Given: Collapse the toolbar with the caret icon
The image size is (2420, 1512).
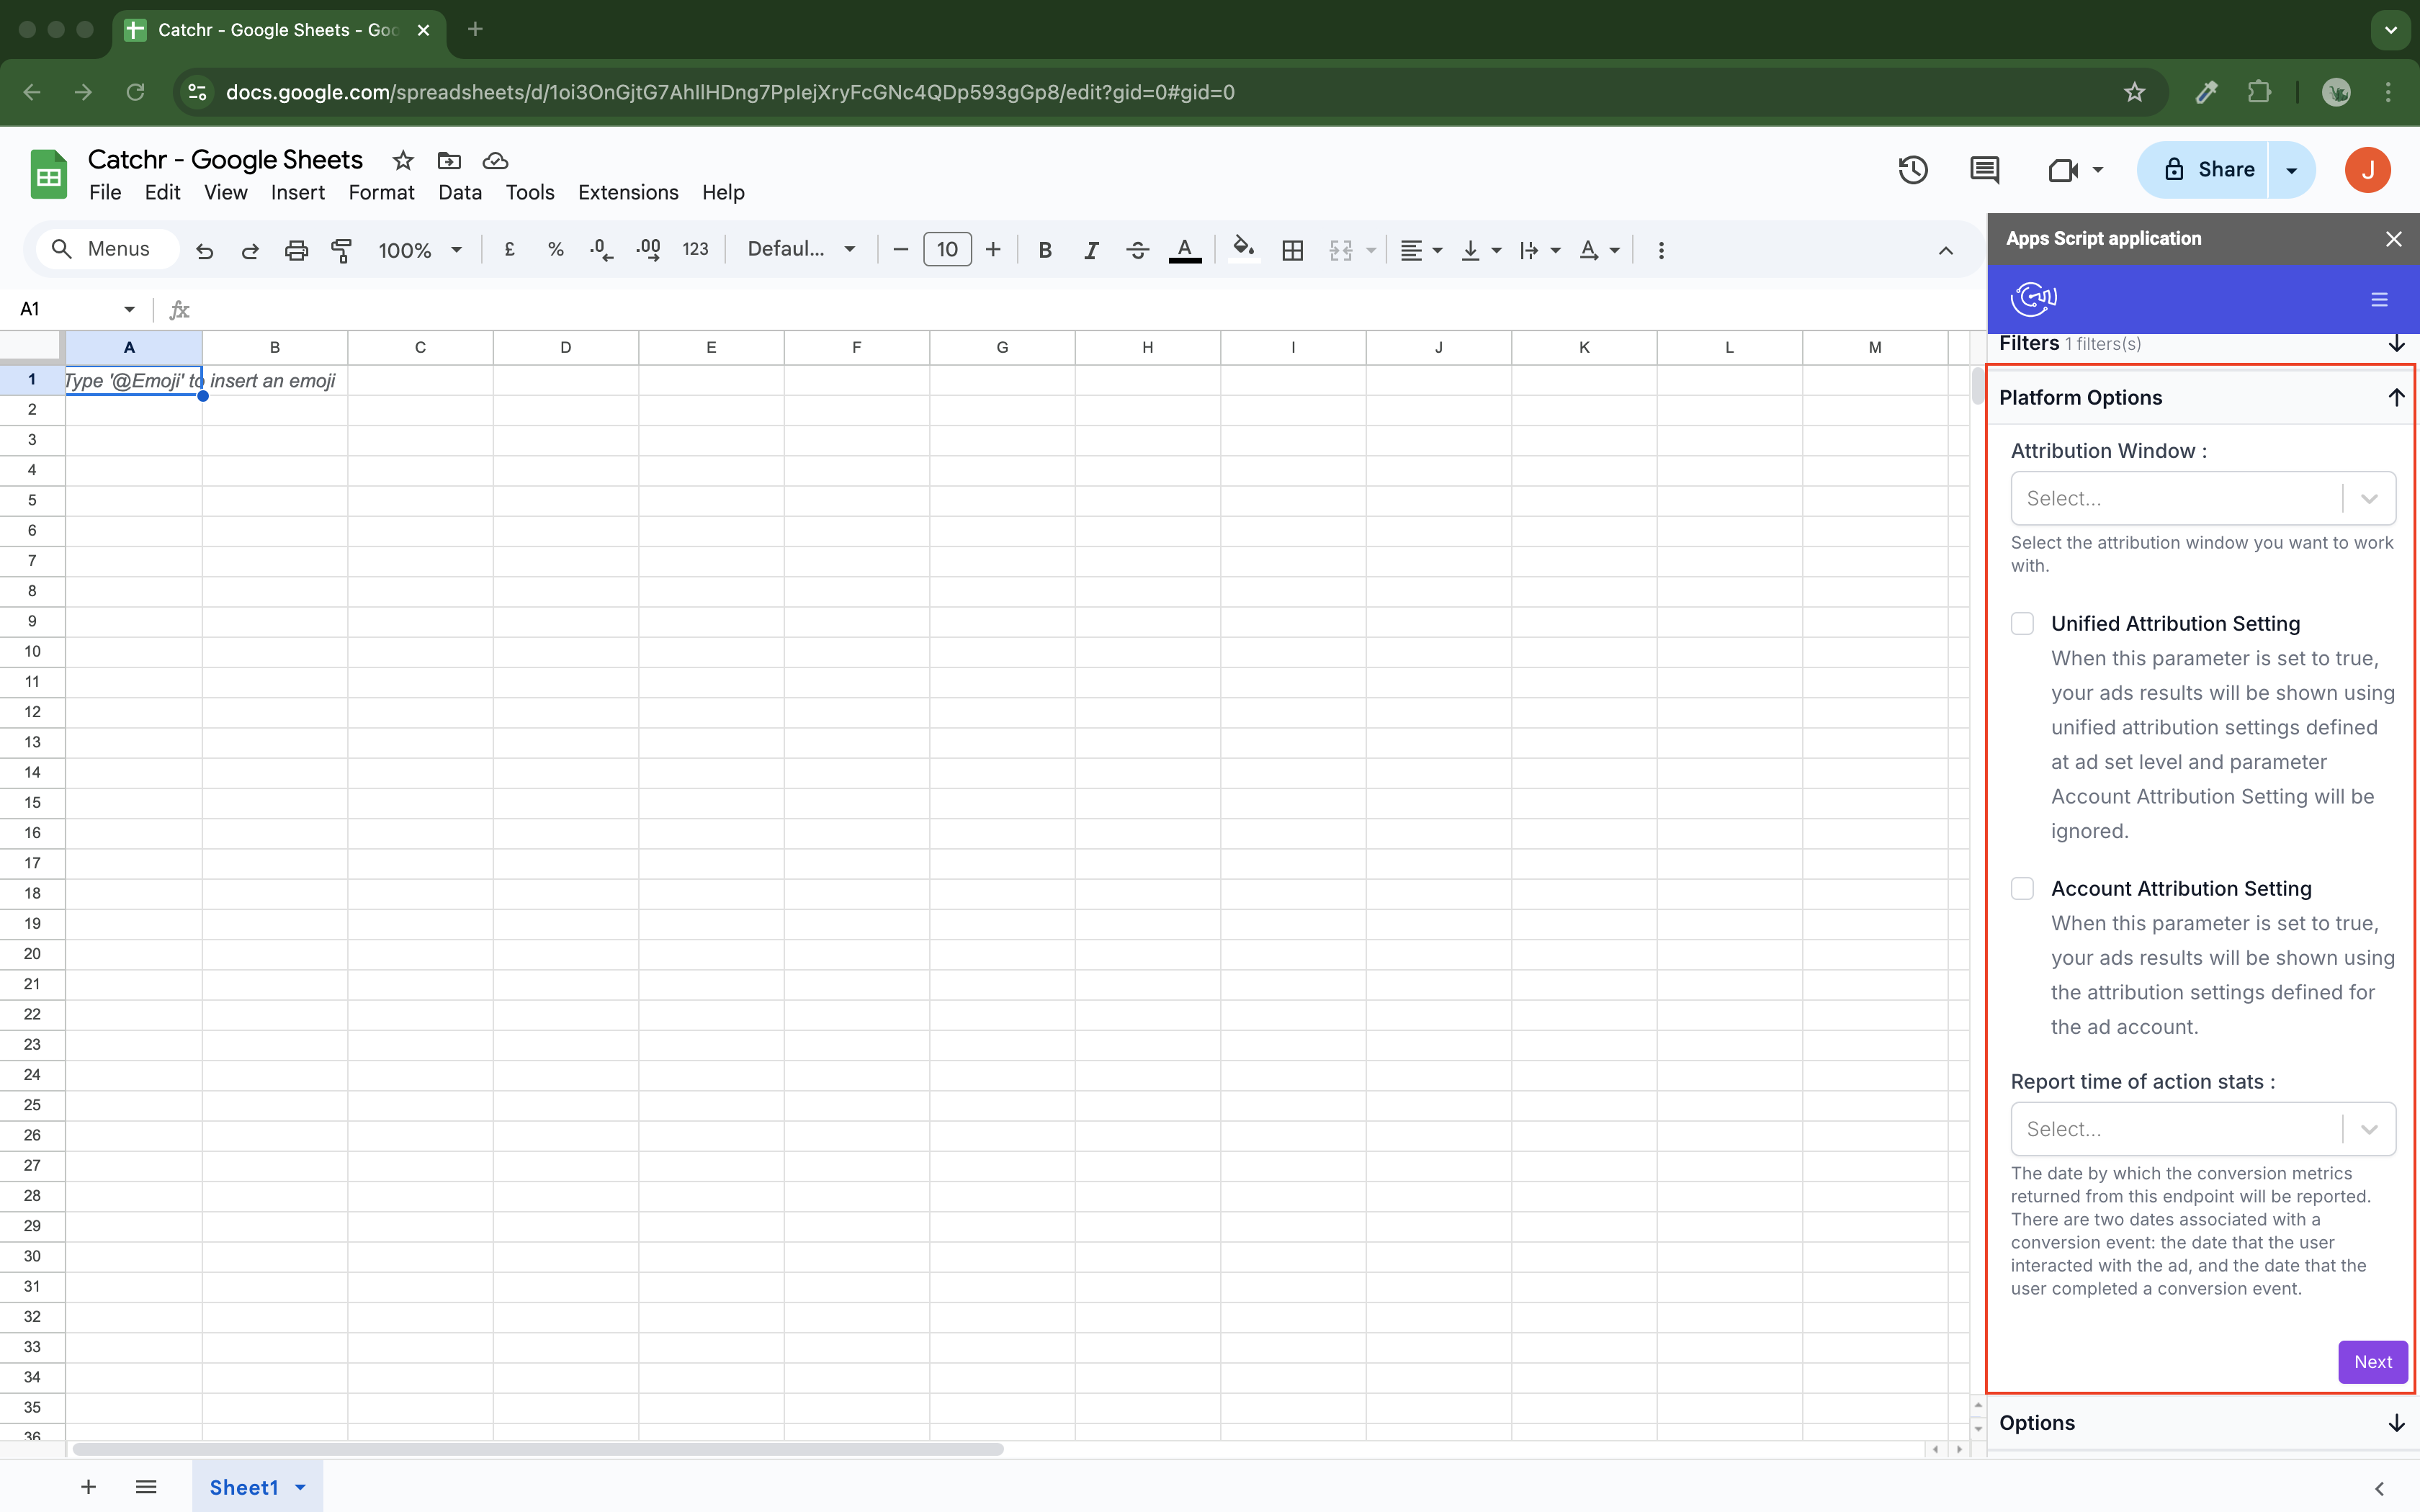Looking at the screenshot, I should [x=1946, y=250].
